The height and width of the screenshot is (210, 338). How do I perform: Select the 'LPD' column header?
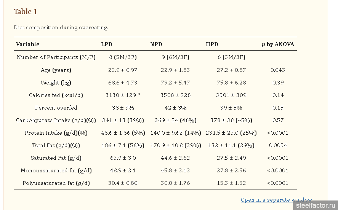coord(107,44)
